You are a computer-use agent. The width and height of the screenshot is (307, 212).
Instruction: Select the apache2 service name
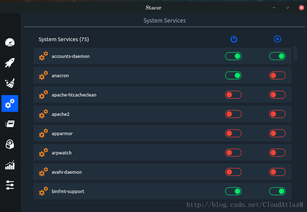(60, 114)
